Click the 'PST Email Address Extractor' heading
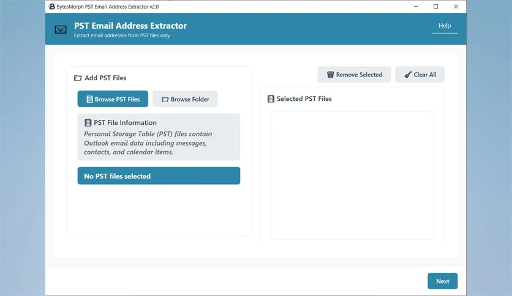512x296 pixels. [130, 26]
